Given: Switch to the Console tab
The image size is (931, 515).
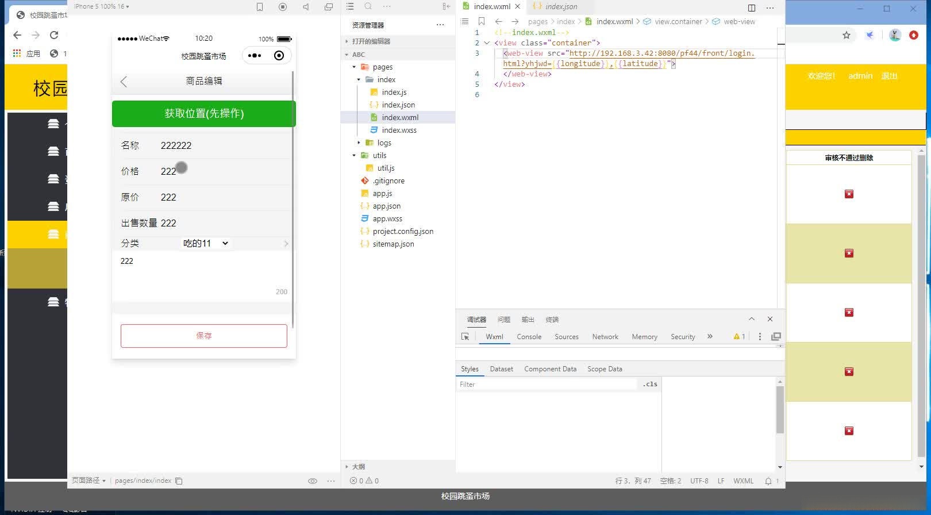Looking at the screenshot, I should [529, 337].
